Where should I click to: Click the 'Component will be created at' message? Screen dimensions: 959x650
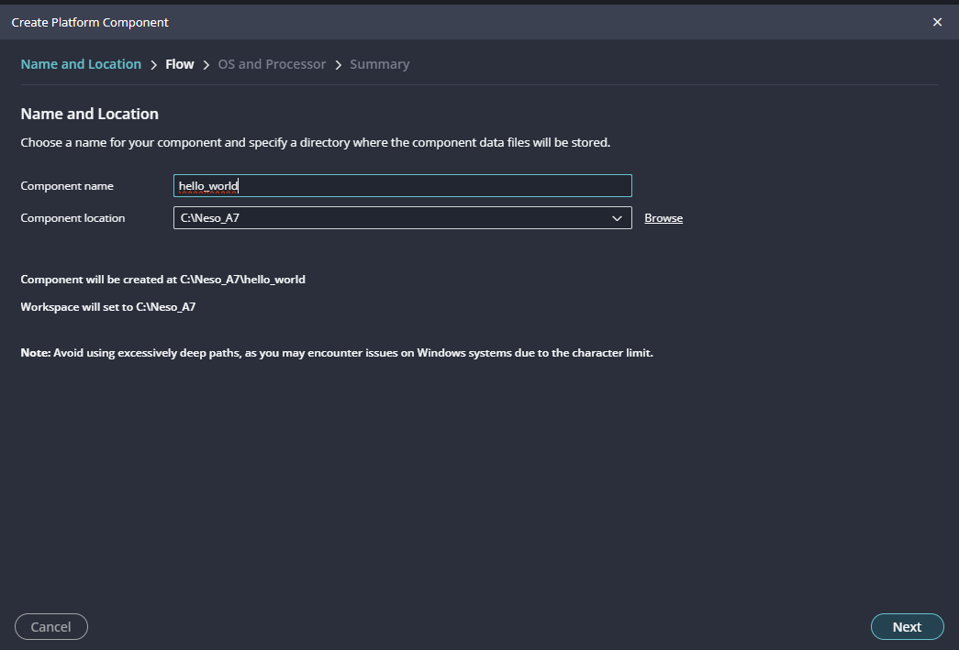click(162, 280)
